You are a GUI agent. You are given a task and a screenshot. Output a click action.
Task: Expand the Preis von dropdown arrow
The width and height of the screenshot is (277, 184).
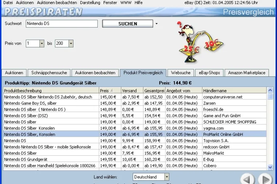click(42, 43)
